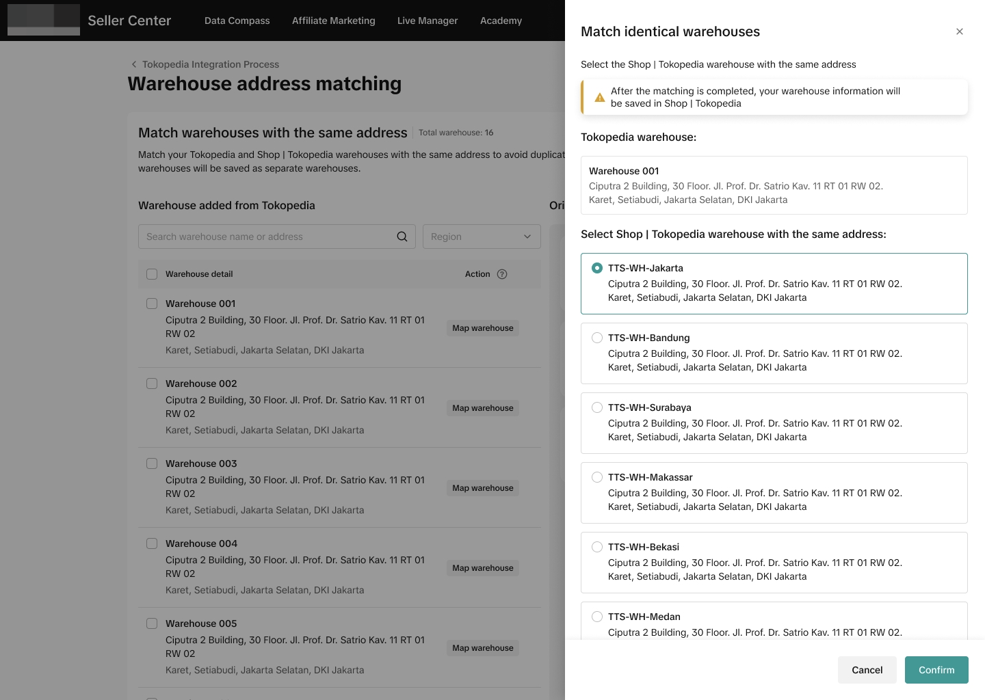Choose the TTS-WH-Makassar radio option
985x700 pixels.
point(597,477)
